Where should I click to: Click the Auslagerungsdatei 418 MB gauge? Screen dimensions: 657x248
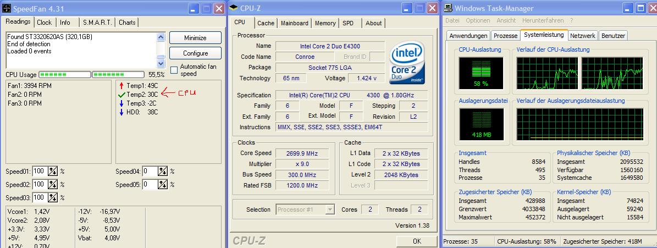pos(481,124)
